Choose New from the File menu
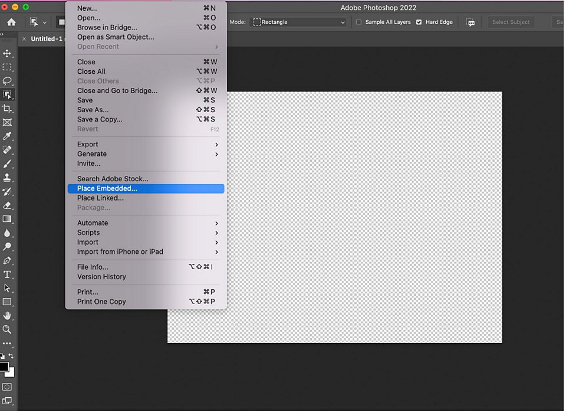This screenshot has width=566, height=412. (147, 8)
